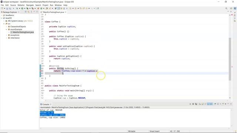Click the editor vertical scrollbar thumb
The image size is (237, 133).
230,59
